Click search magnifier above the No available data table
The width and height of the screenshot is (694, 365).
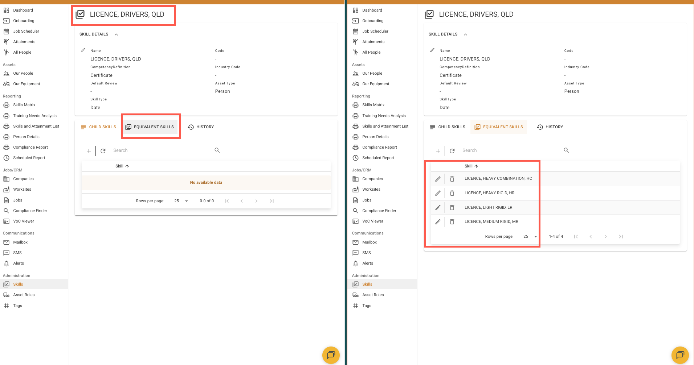[217, 150]
